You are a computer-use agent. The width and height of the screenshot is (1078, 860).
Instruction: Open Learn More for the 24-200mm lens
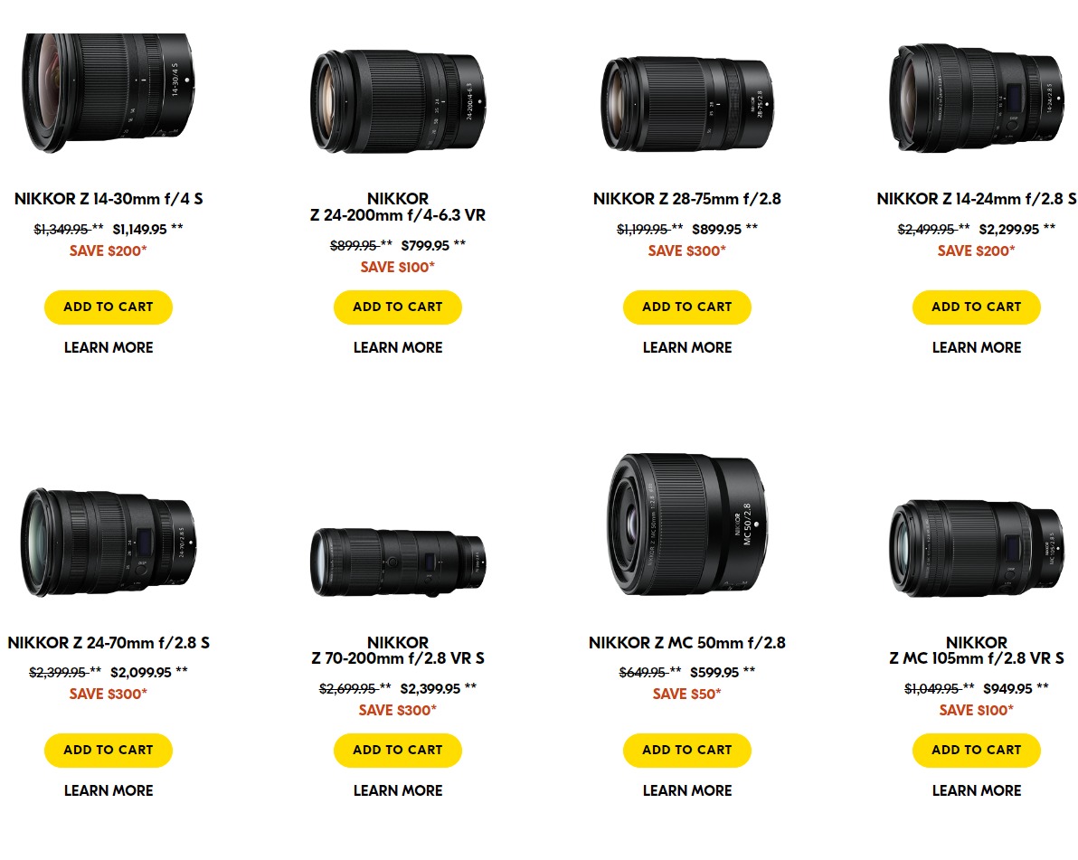tap(398, 348)
